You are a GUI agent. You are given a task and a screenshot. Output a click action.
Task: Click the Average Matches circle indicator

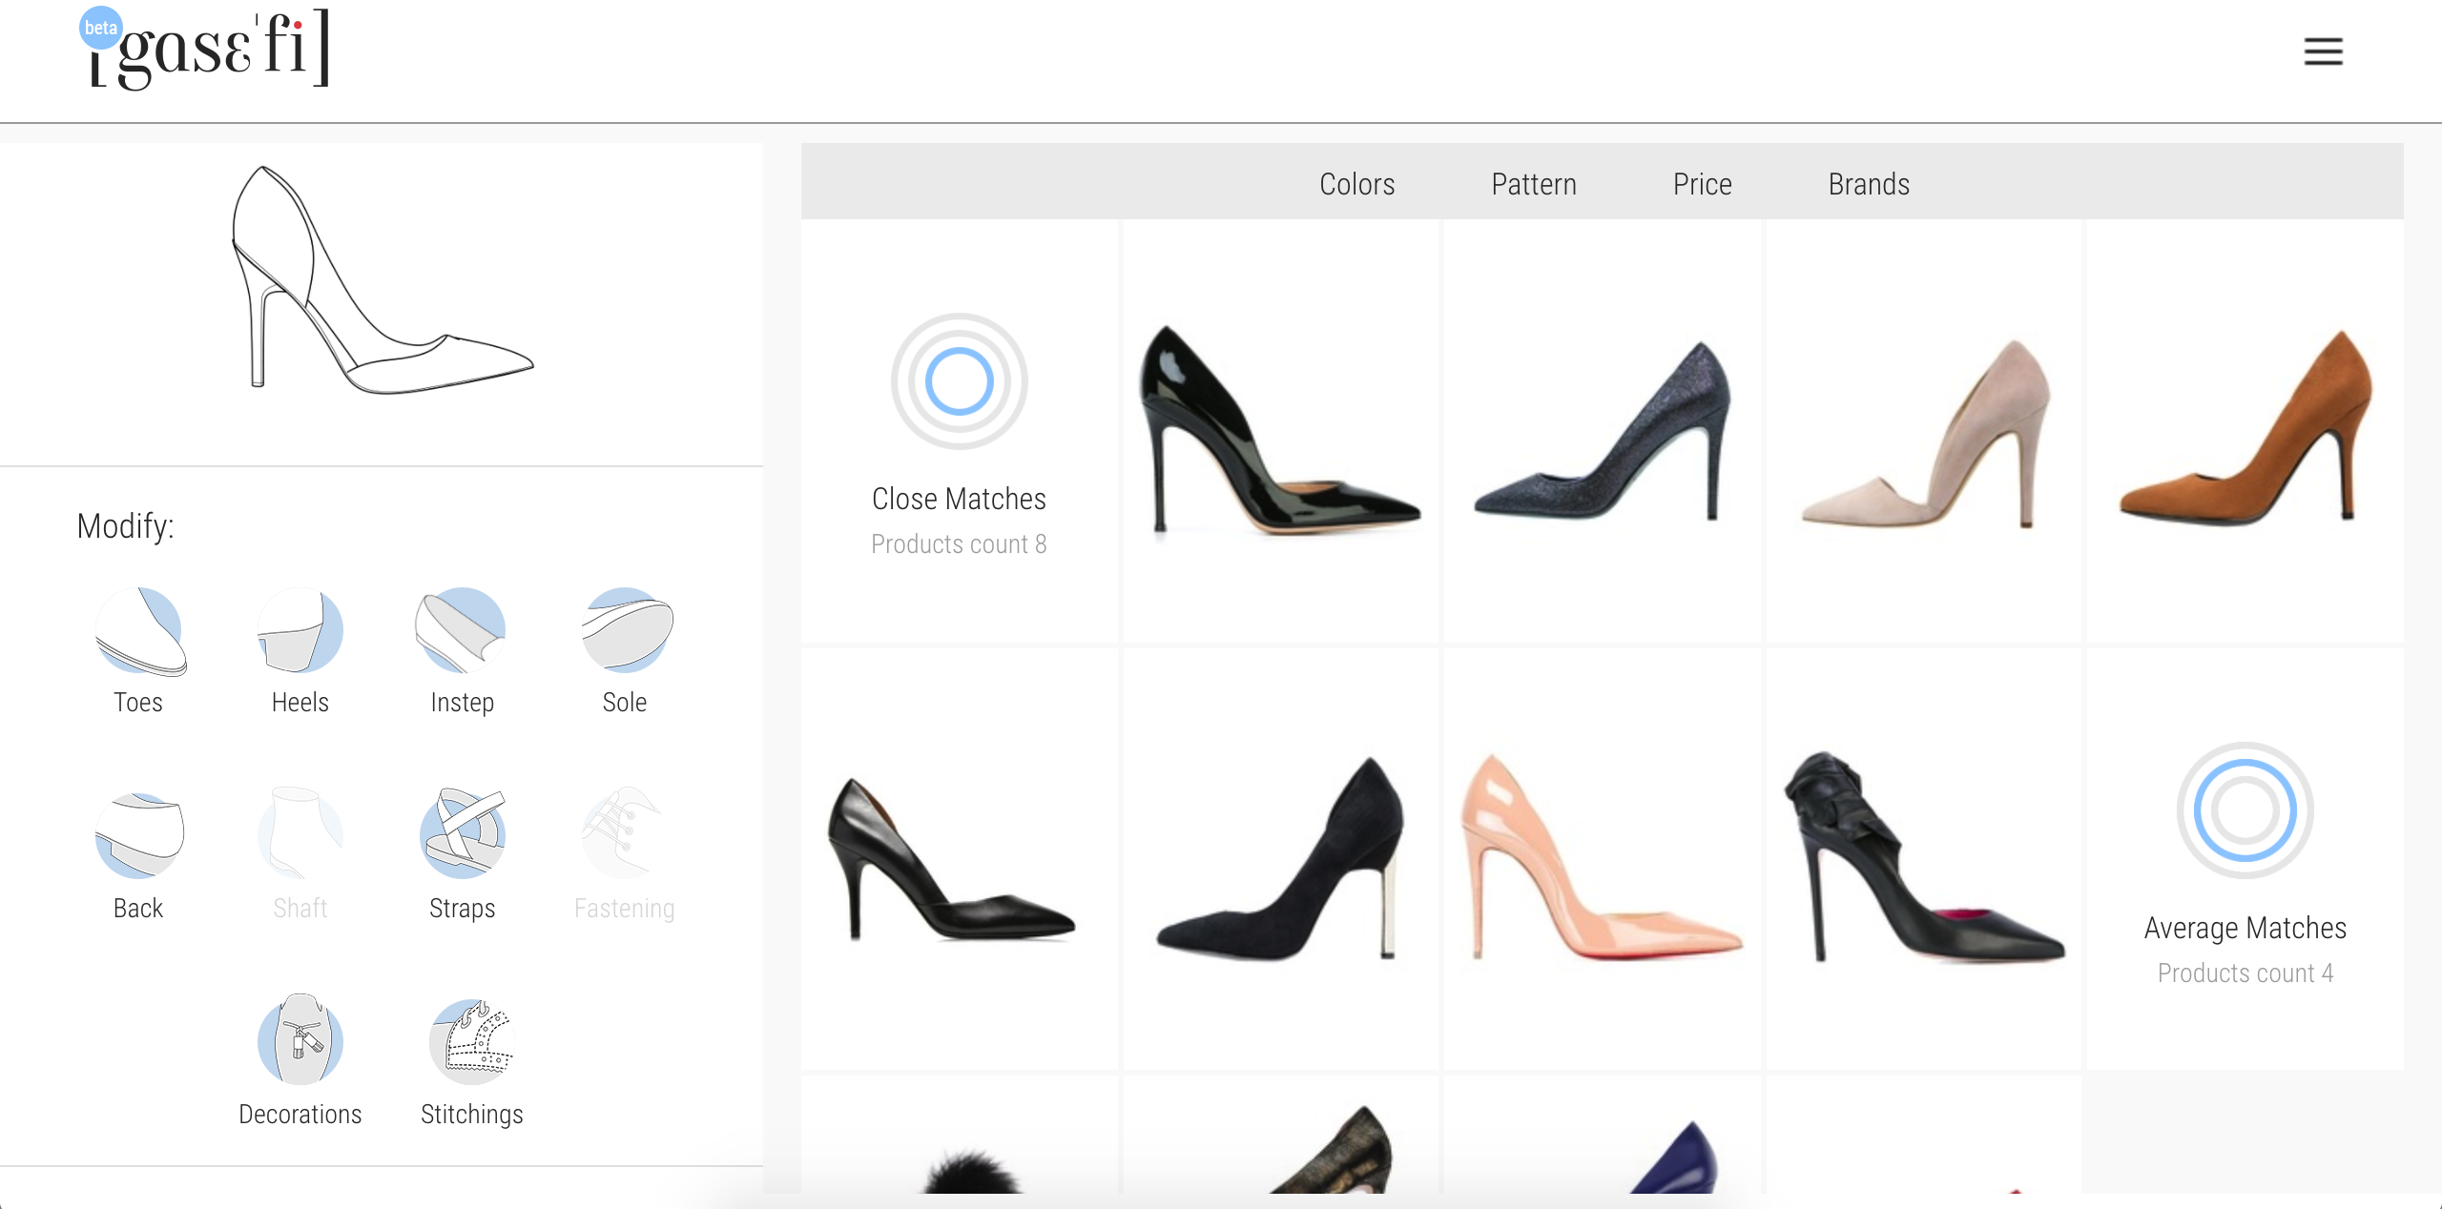[2245, 810]
